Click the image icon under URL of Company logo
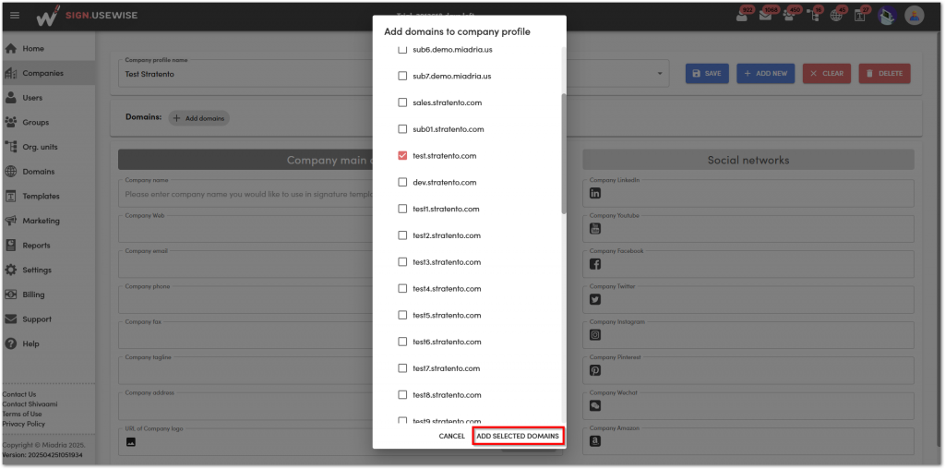Screen dimensions: 945x469 (x=131, y=442)
